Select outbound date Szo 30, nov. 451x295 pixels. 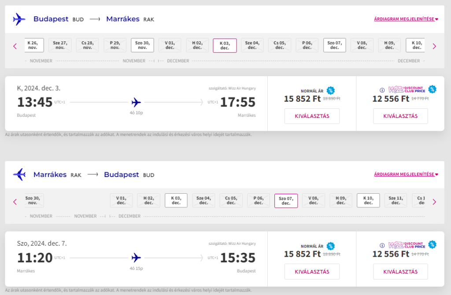142,45
